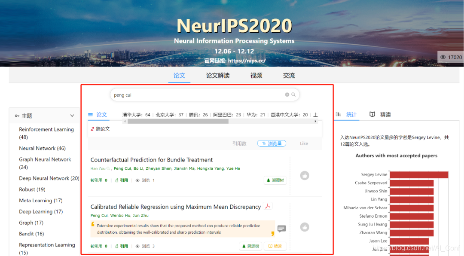Cite Calibrated Reliable Regression via 引用
The width and height of the screenshot is (464, 256).
click(122, 246)
